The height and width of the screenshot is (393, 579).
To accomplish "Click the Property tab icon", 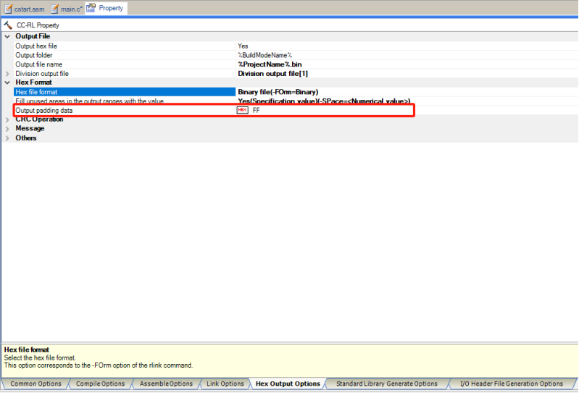I will pyautogui.click(x=91, y=8).
